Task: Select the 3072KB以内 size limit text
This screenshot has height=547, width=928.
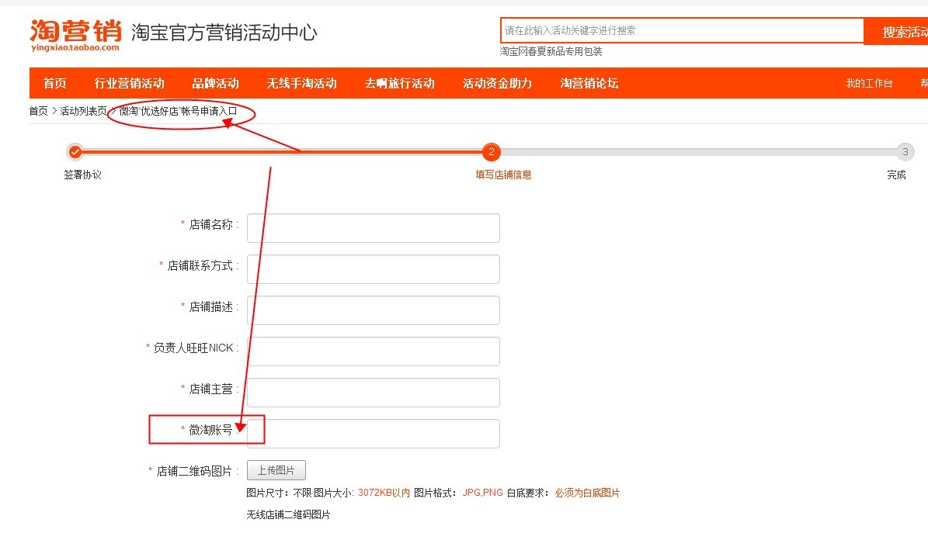Action: click(x=384, y=493)
